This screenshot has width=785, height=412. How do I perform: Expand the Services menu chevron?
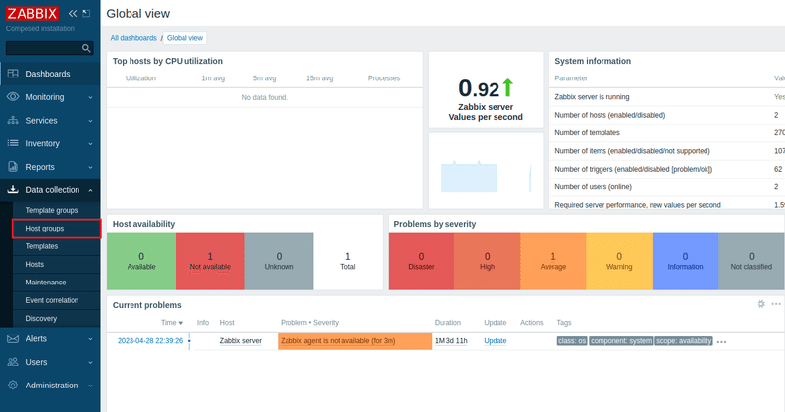[x=90, y=121]
